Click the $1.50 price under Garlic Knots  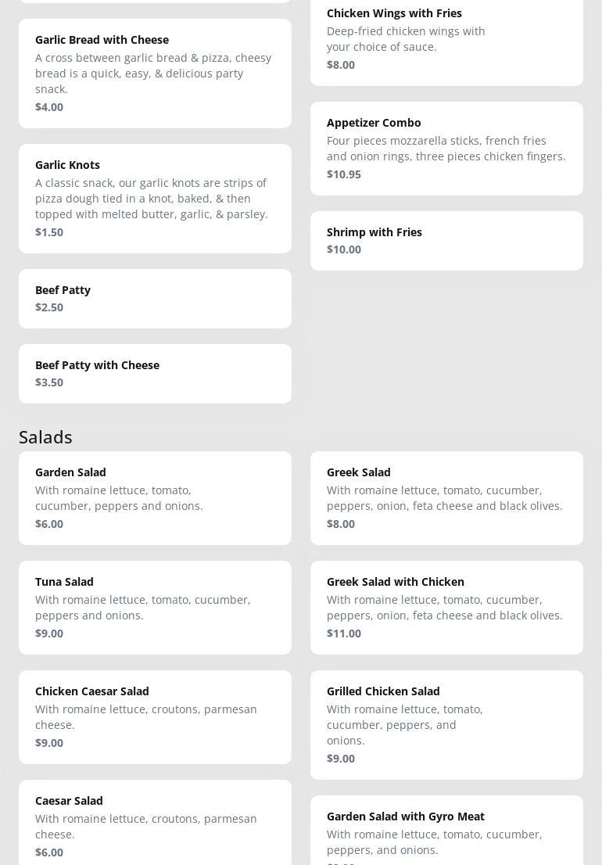[x=49, y=232]
